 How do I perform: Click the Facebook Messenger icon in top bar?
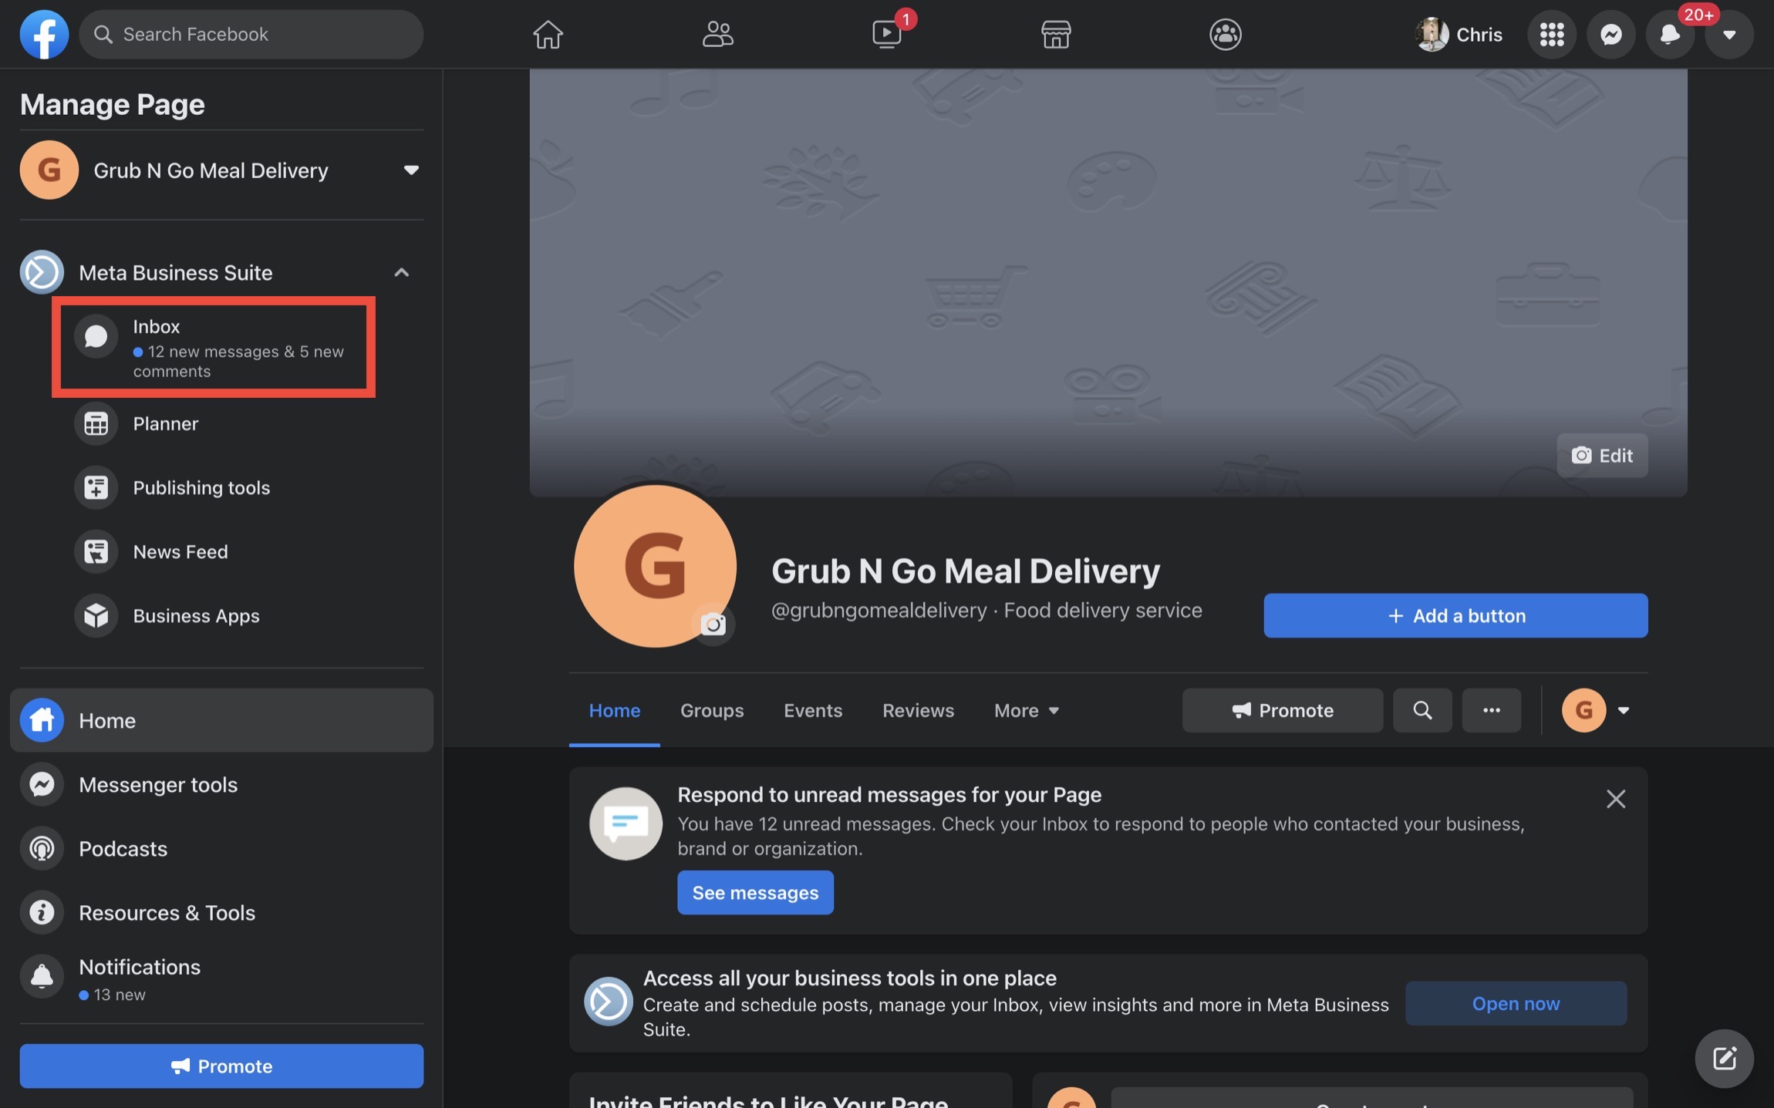coord(1610,33)
